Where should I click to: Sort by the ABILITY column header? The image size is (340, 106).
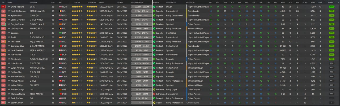pyautogui.click(x=77, y=2)
